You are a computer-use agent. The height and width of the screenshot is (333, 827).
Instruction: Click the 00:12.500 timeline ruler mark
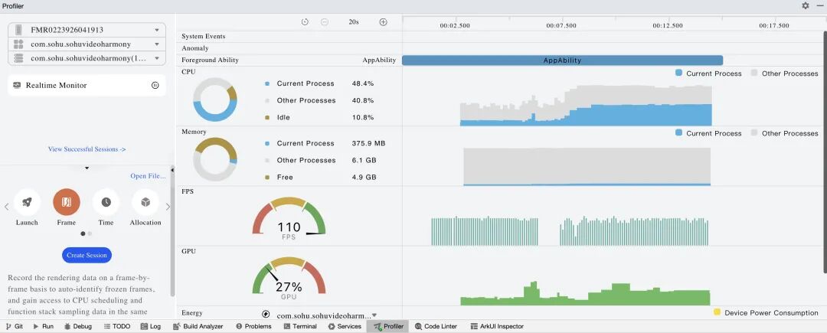point(667,25)
